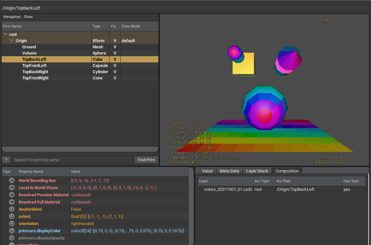Click the attribute icon next to extent
The width and height of the screenshot is (371, 245).
[12, 217]
